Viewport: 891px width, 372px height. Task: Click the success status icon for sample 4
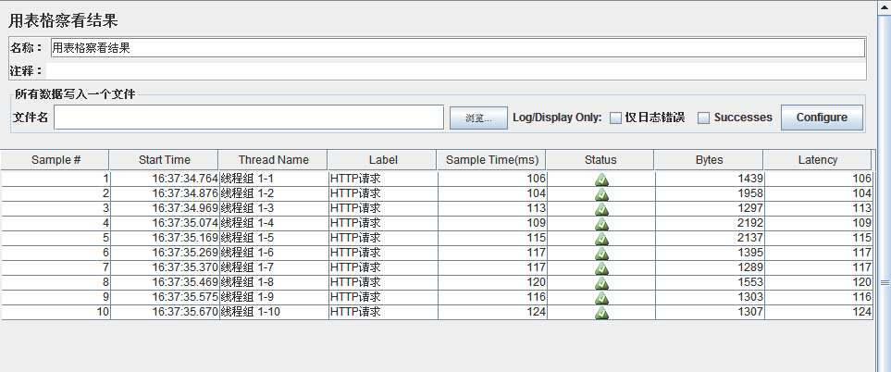click(601, 224)
